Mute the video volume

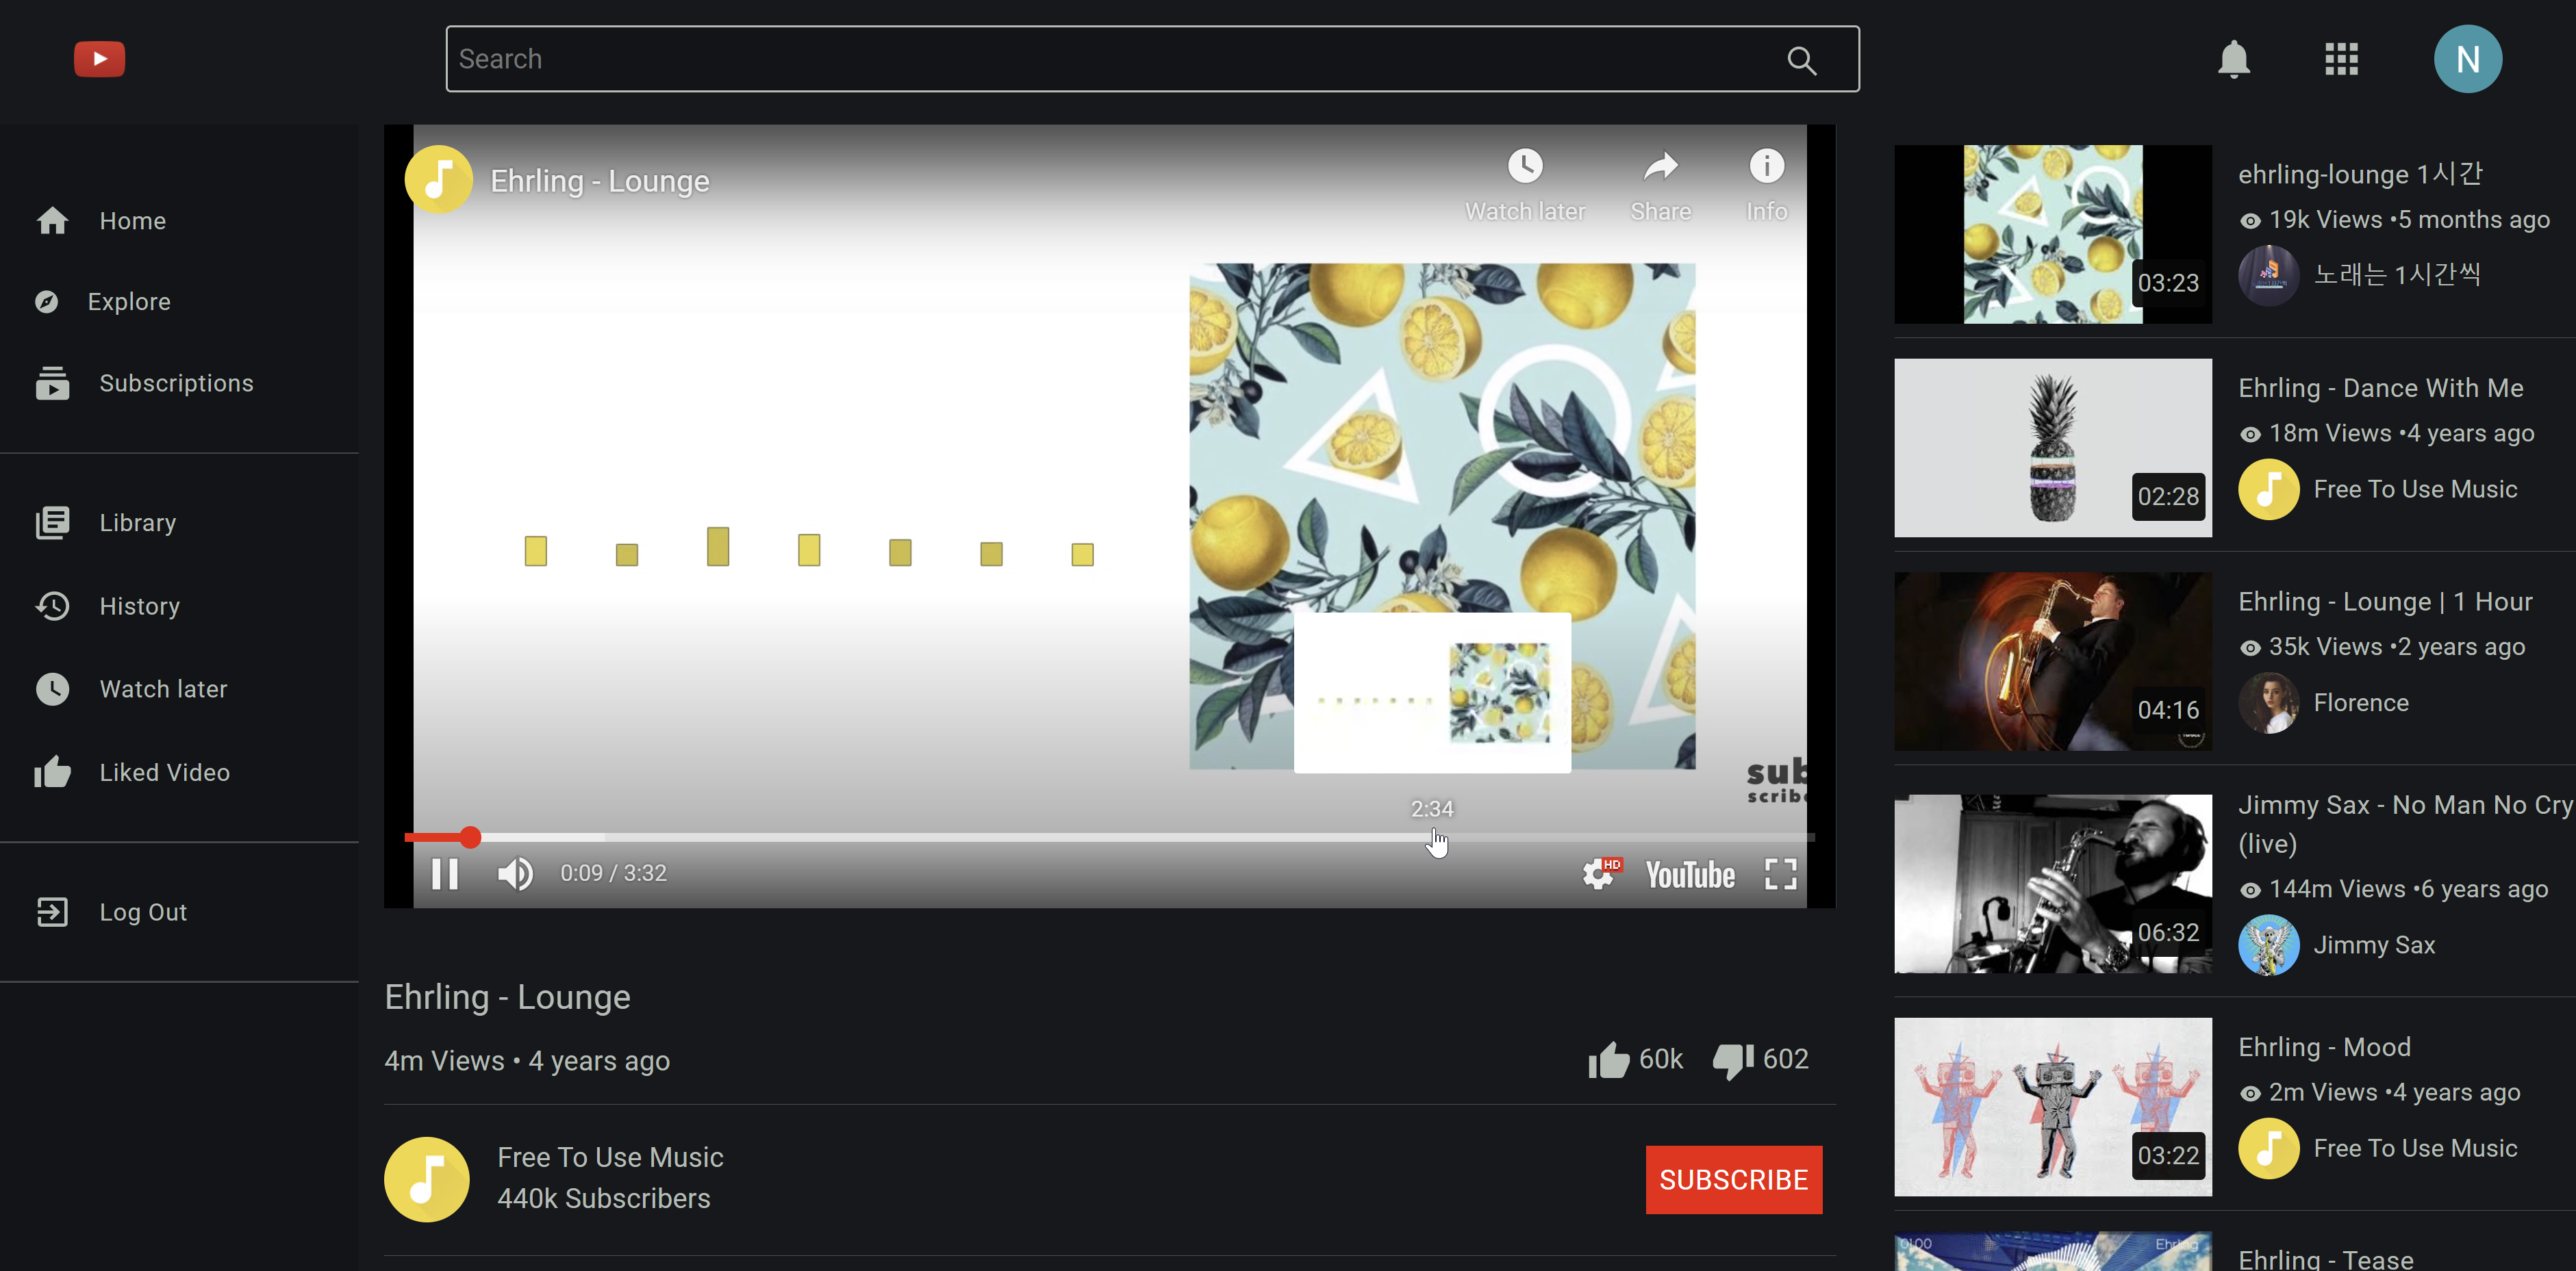pos(515,874)
